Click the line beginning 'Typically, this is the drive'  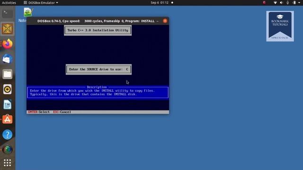[83, 94]
